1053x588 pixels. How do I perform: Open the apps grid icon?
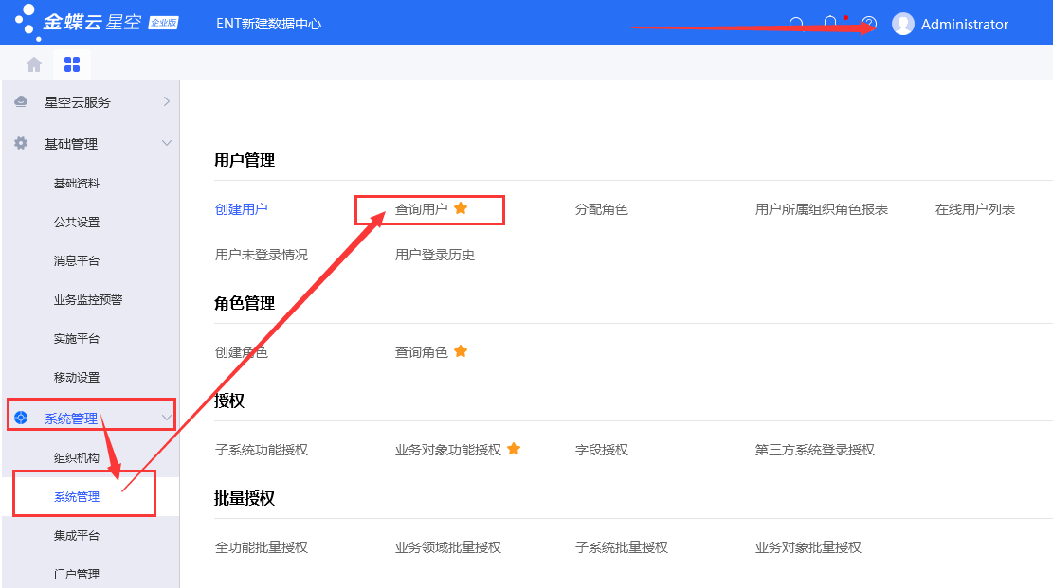tap(71, 62)
